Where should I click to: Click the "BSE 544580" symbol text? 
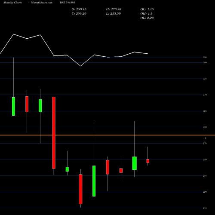(68, 3)
